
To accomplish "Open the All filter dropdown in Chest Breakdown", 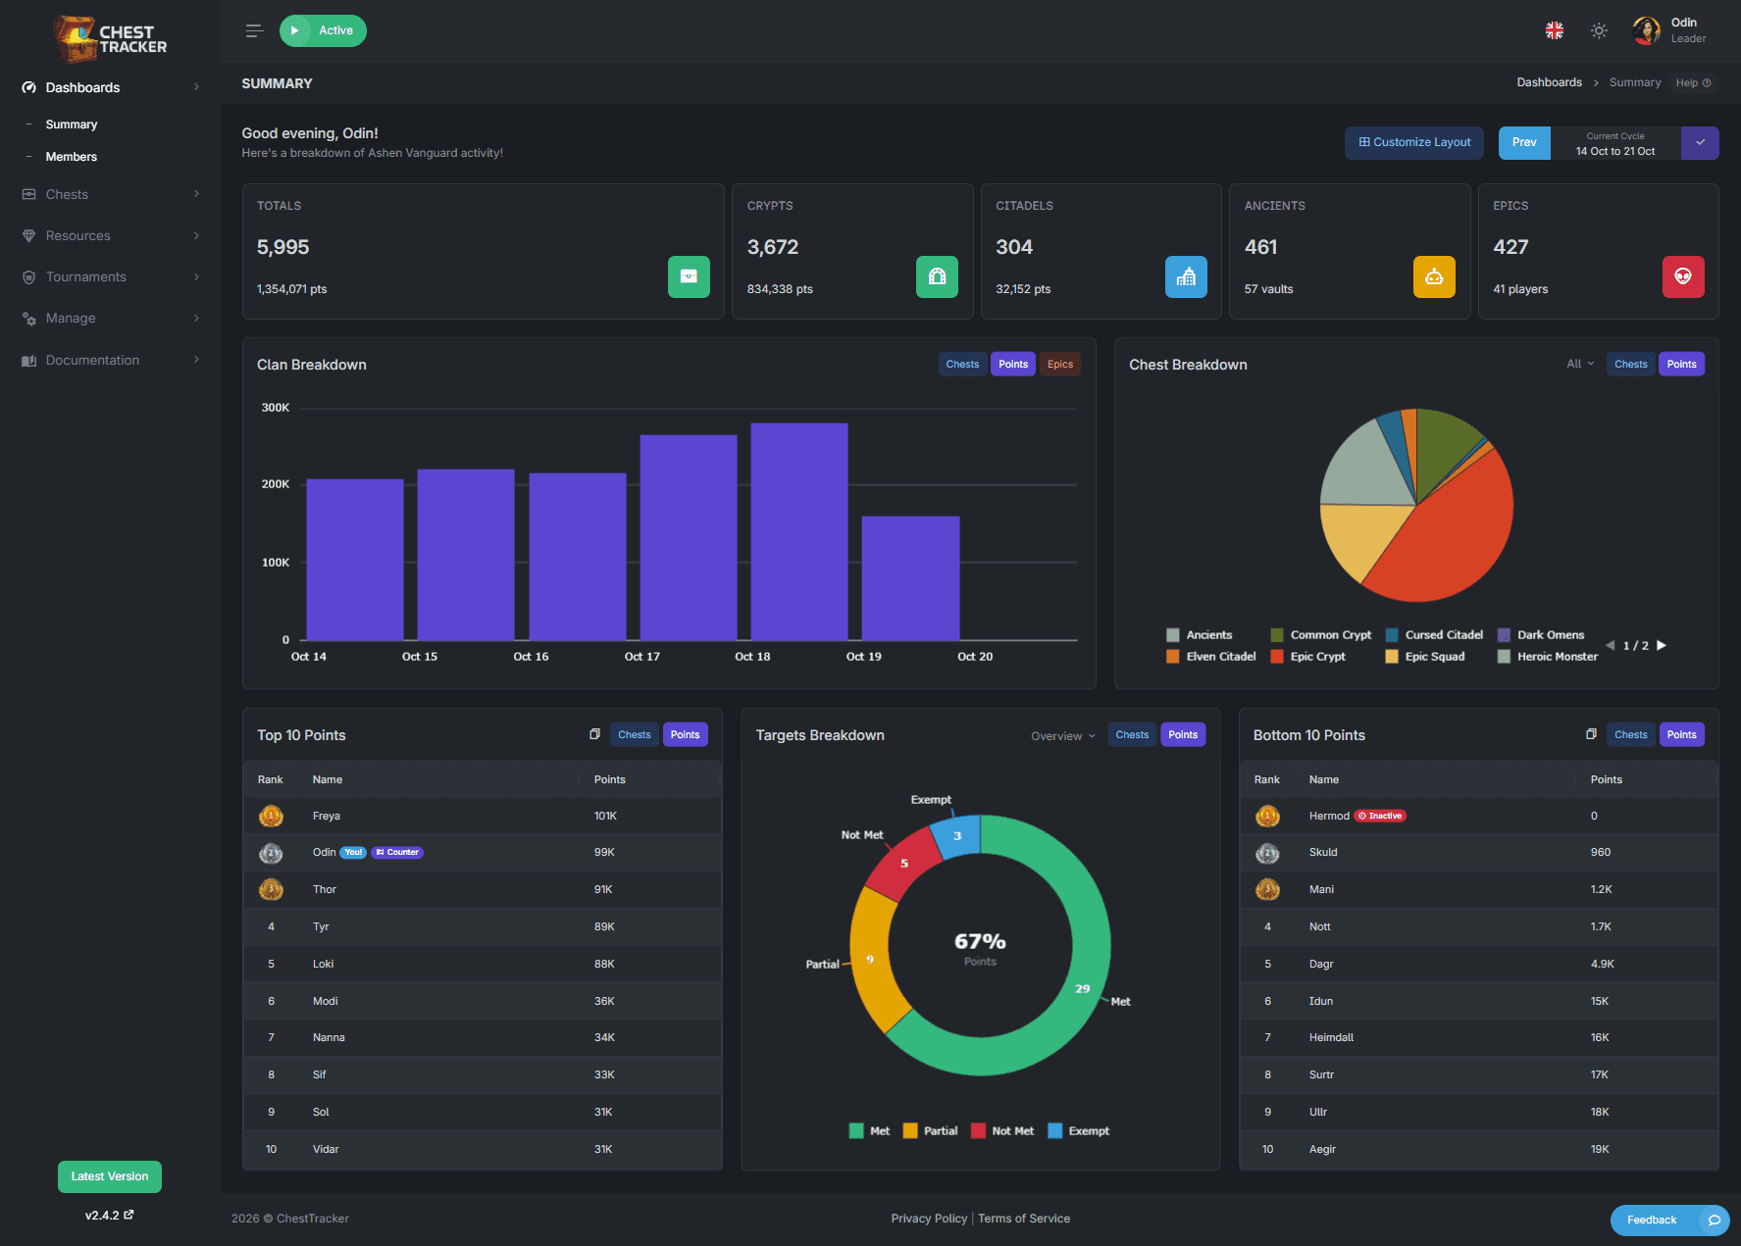I will 1580,364.
